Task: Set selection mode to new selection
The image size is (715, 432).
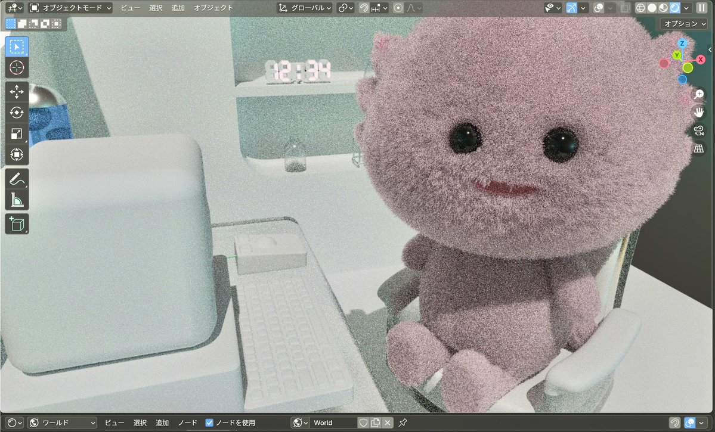Action: point(11,24)
